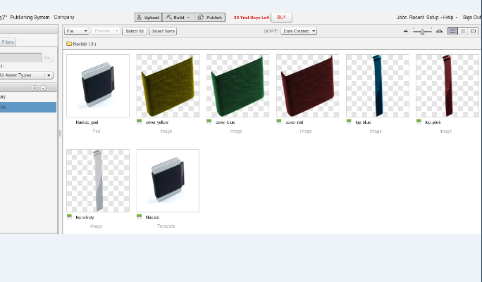Select the Naolab template thumbnail

tap(168, 181)
